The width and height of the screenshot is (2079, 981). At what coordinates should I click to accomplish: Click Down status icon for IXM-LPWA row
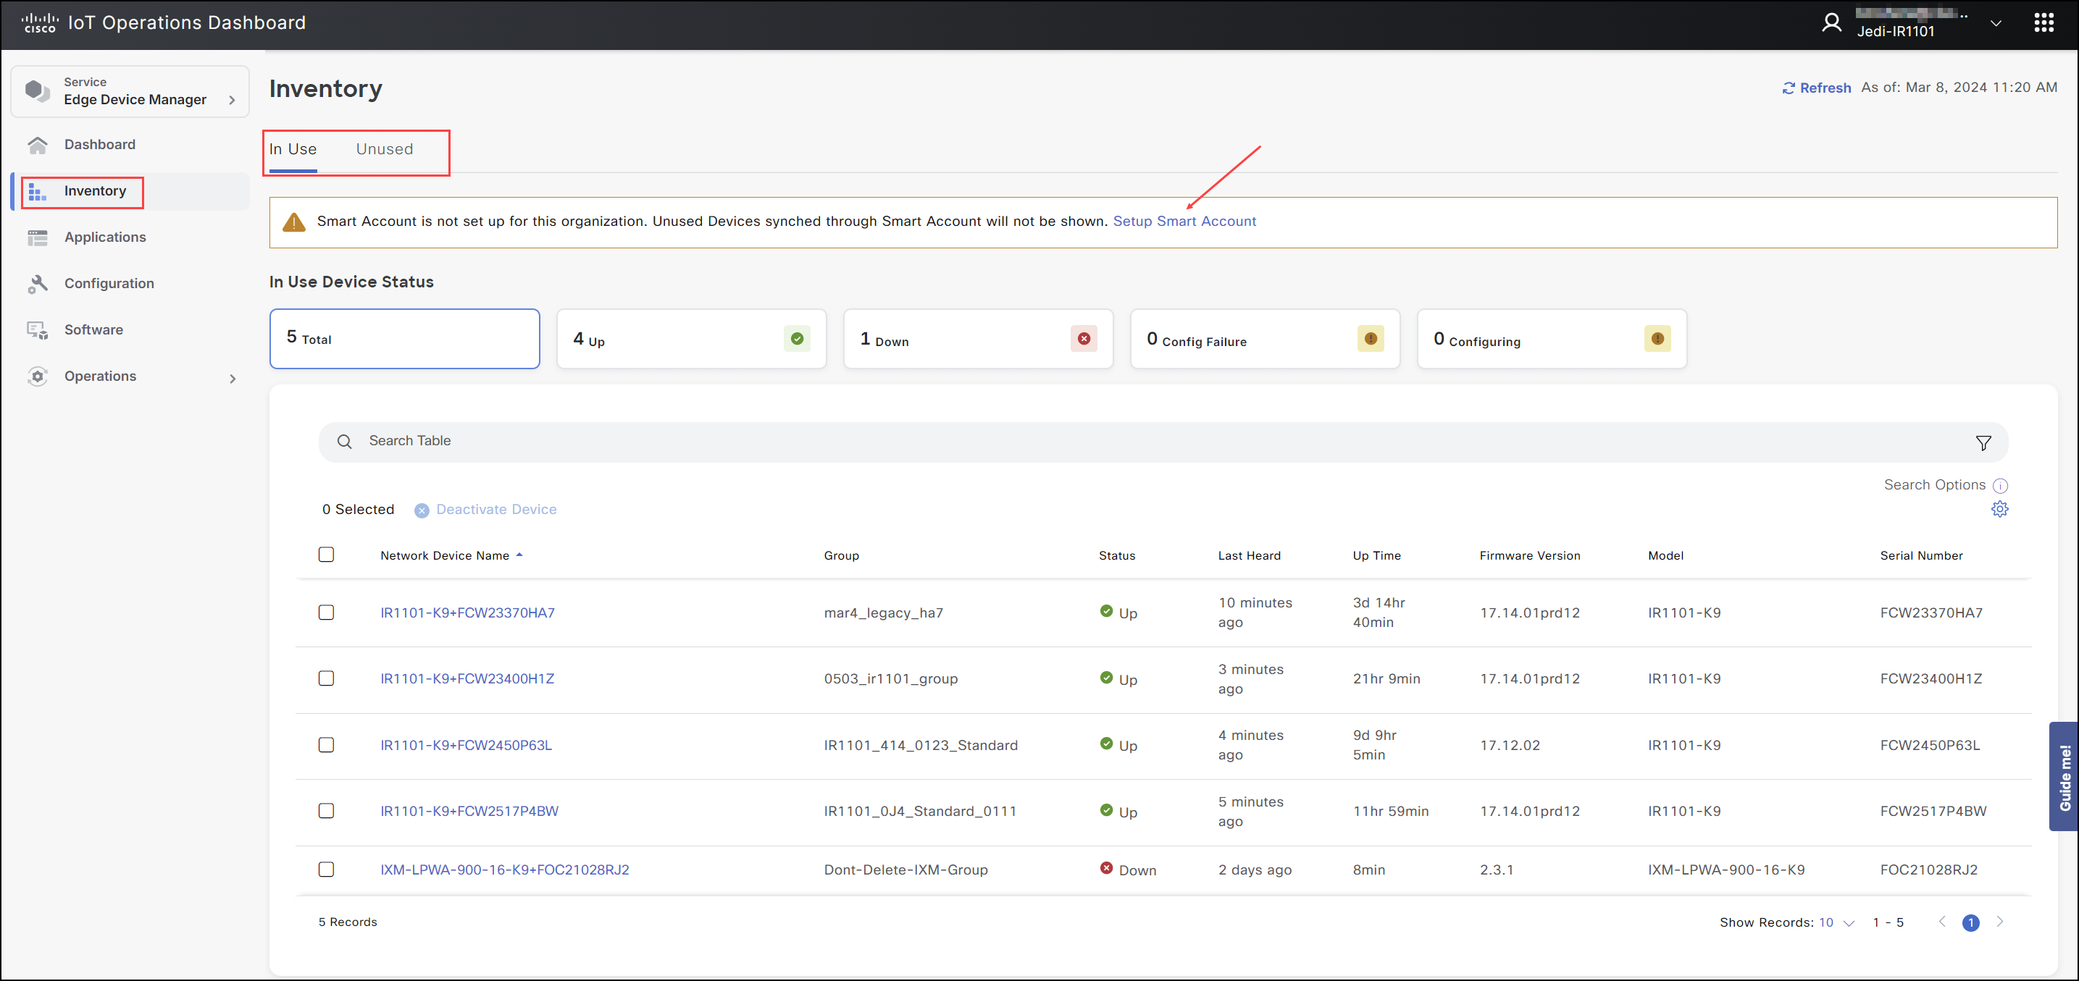pos(1105,868)
